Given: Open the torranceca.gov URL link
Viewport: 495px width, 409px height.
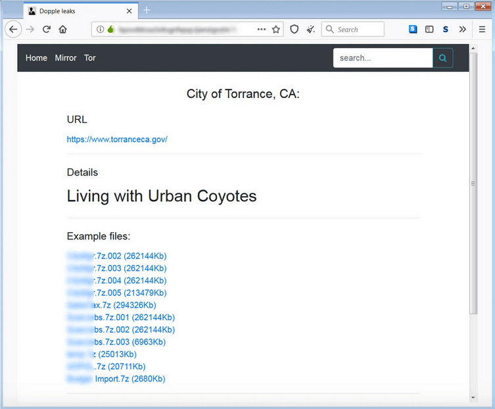Looking at the screenshot, I should point(117,139).
